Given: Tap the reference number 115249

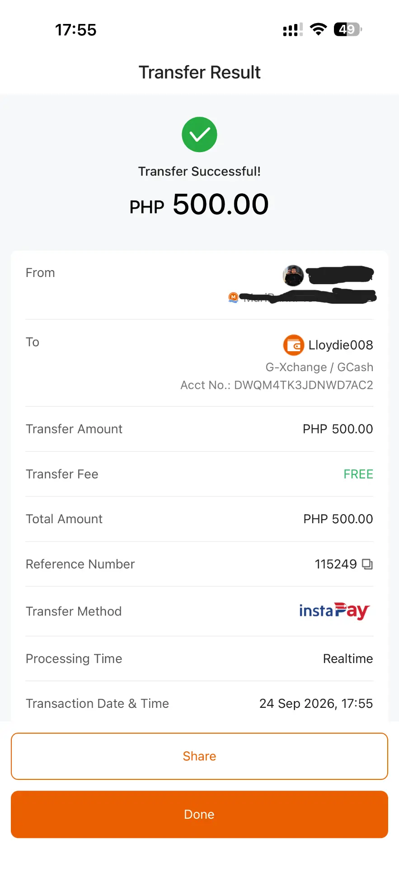Looking at the screenshot, I should pyautogui.click(x=336, y=564).
